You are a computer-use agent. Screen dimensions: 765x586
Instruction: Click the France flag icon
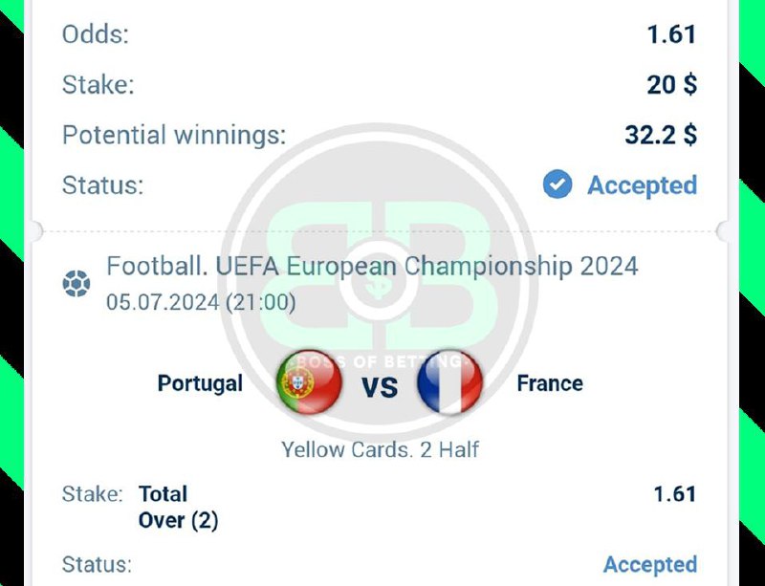pyautogui.click(x=450, y=384)
